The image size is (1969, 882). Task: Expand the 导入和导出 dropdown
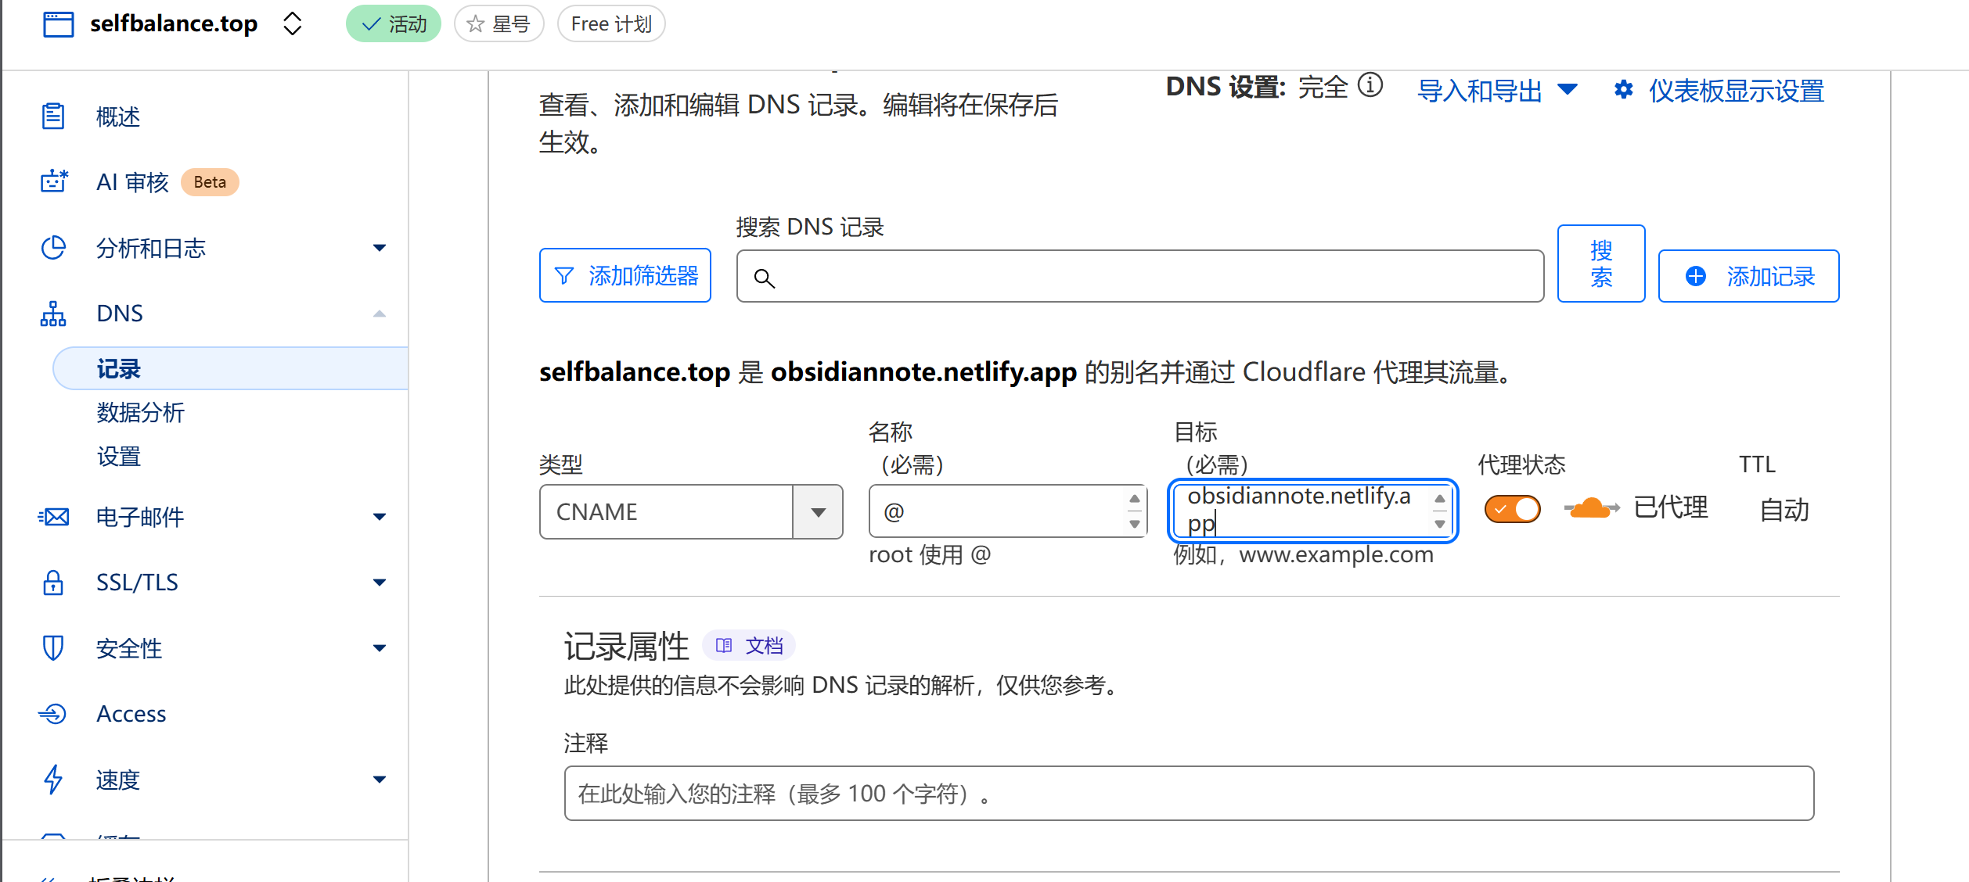[1497, 91]
